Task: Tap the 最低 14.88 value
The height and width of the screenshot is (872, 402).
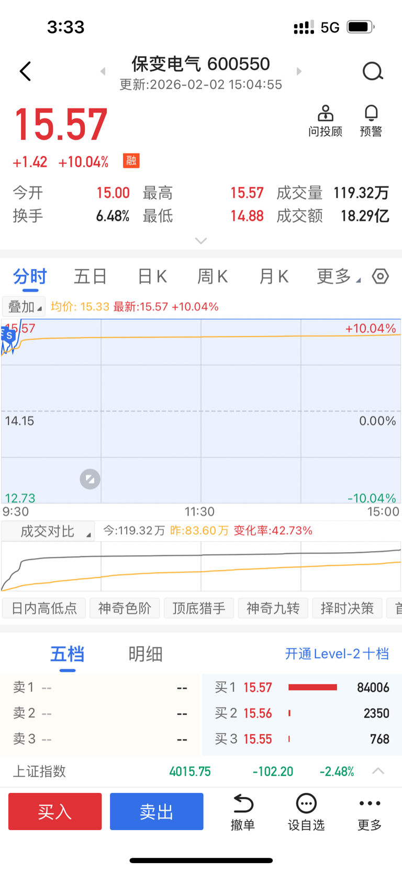Action: tap(247, 216)
